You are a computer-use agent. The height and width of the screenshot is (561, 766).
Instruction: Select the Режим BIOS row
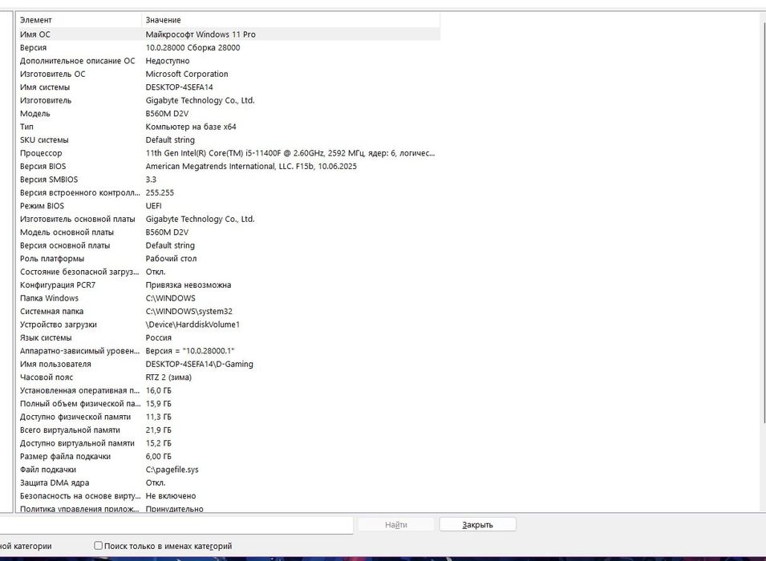pos(228,205)
